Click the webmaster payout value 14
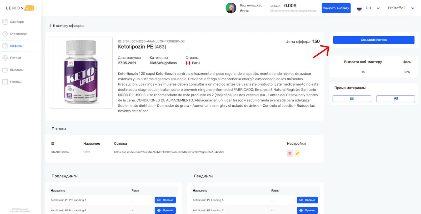Screen dimensions: 421x214 363,72
